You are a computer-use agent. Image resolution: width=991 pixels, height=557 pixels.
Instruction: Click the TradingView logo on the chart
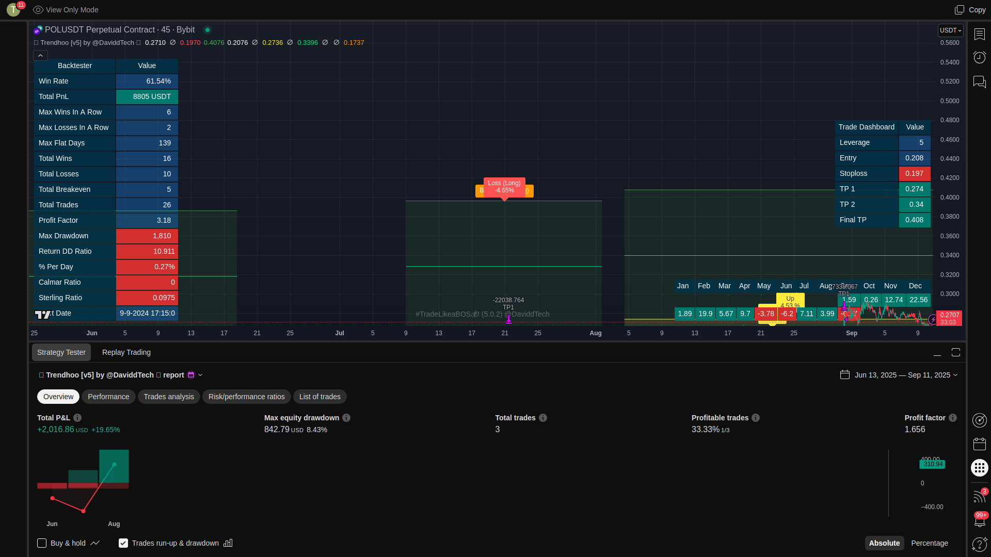point(43,314)
